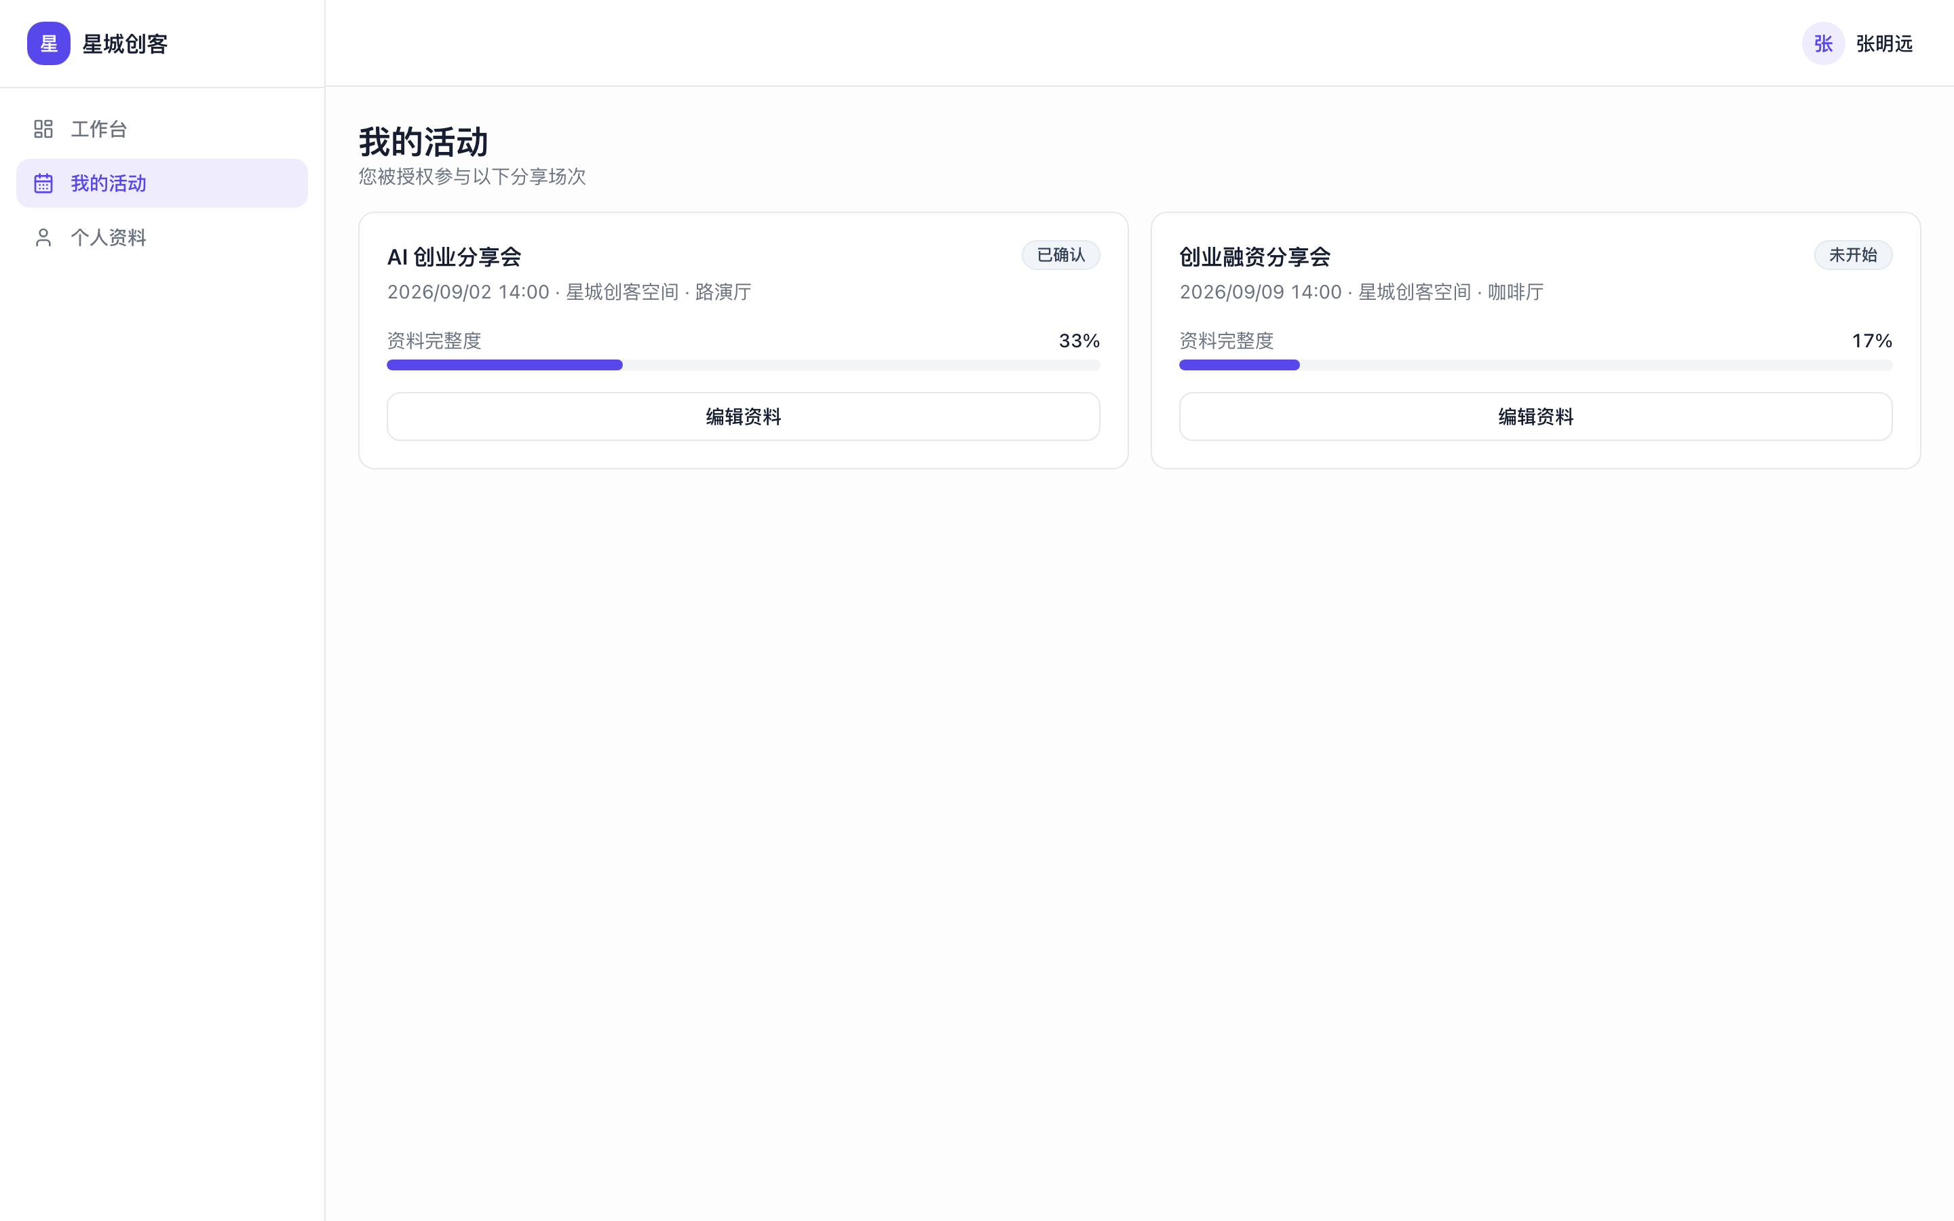Click the 创业融资分享会 card title

click(x=1254, y=257)
